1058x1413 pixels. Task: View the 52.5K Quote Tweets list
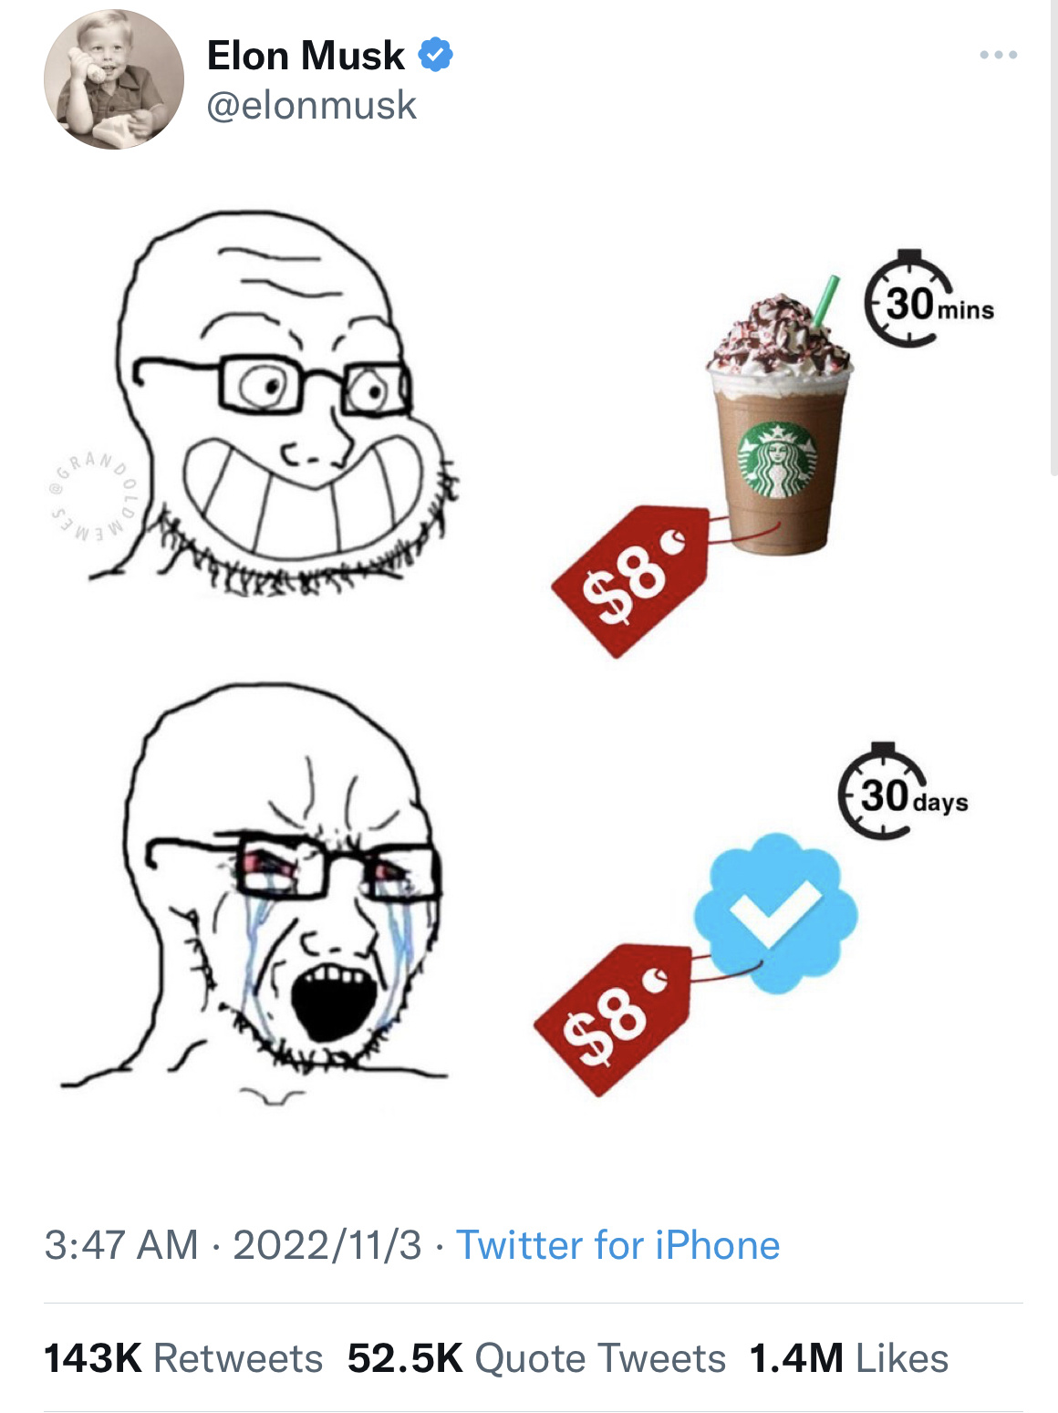[x=536, y=1358]
